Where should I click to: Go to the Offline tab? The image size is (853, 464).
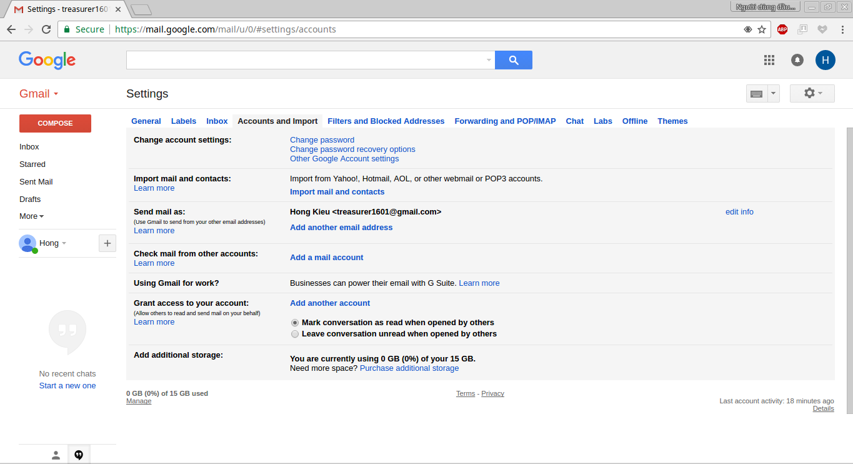click(x=635, y=121)
